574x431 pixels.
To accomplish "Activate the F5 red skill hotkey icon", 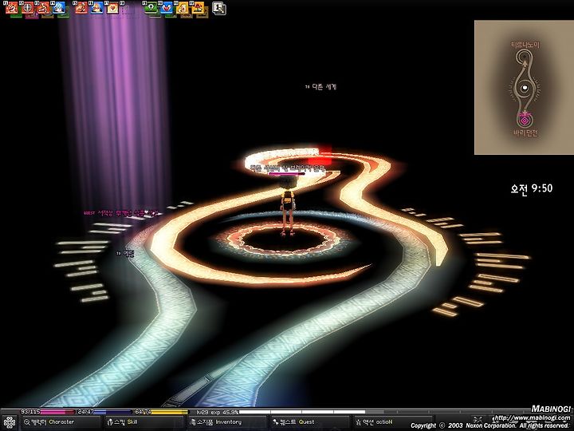I will point(81,7).
